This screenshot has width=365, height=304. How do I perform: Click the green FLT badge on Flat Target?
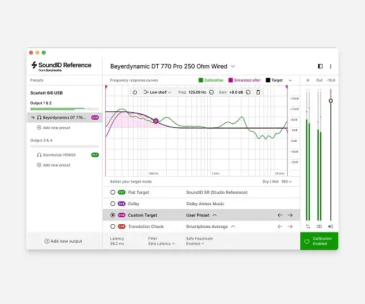pos(122,193)
